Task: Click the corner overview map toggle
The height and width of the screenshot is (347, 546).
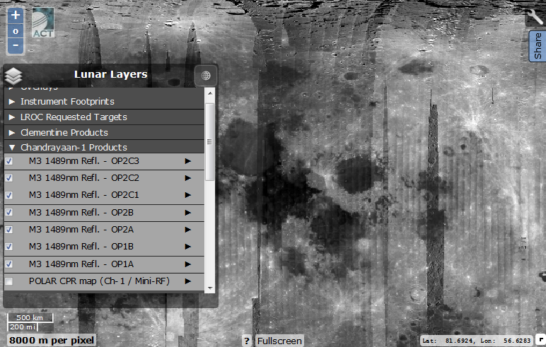Action: pos(541,339)
